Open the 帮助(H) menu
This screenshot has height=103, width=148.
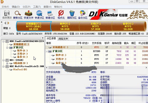(58, 7)
